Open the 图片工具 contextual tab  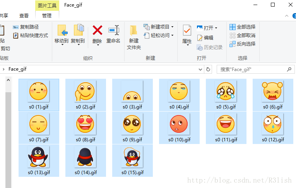click(47, 5)
